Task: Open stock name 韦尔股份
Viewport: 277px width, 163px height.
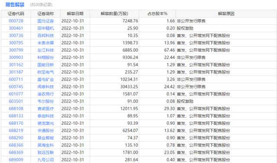Action: tap(45, 101)
